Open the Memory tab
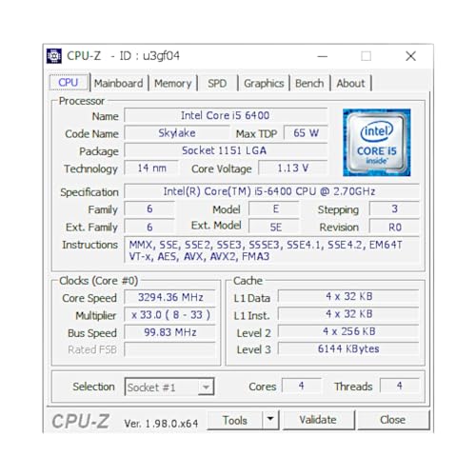This screenshot has height=476, width=476. coord(173,84)
